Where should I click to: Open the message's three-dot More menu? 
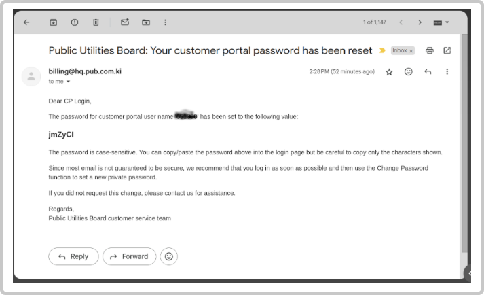(x=447, y=71)
